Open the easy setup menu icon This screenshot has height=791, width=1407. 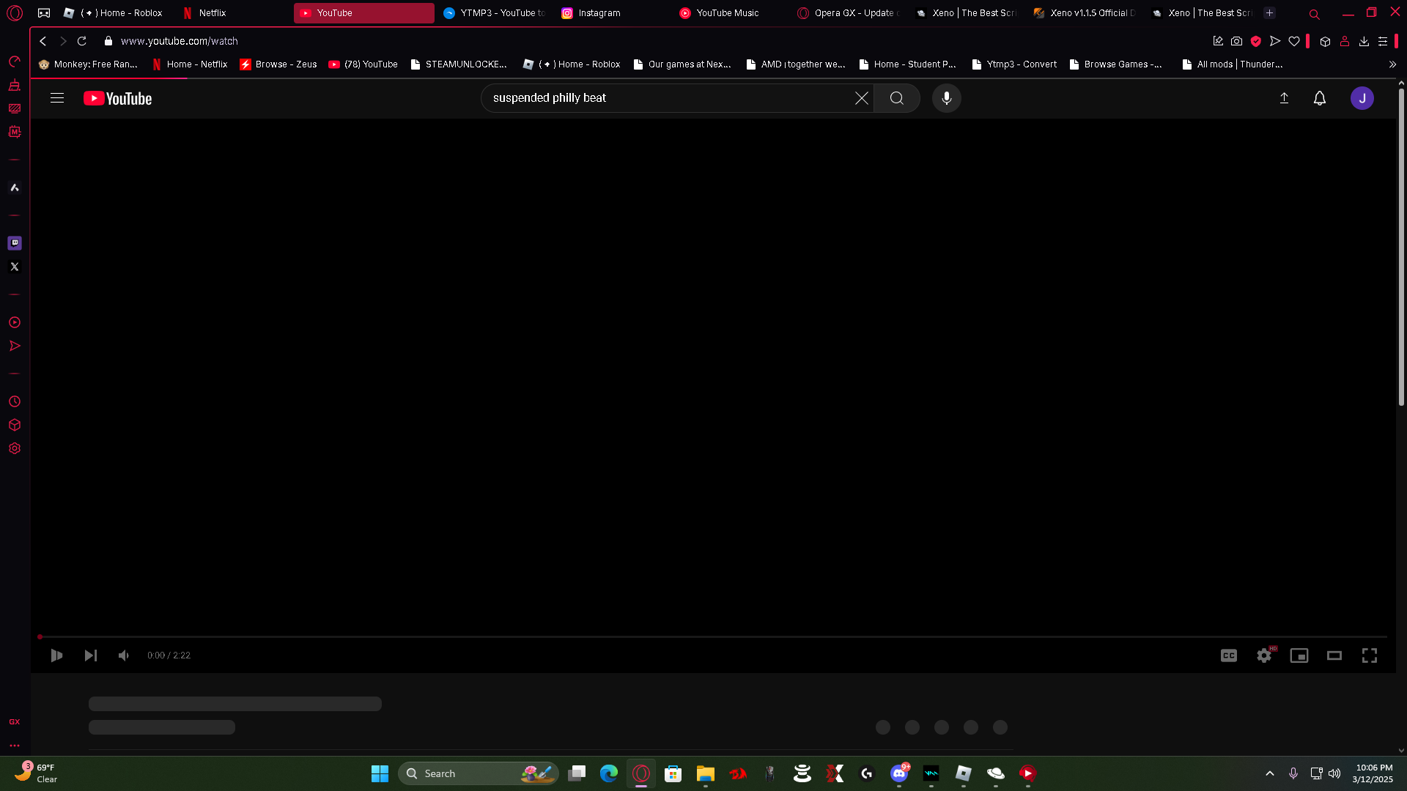[1383, 41]
